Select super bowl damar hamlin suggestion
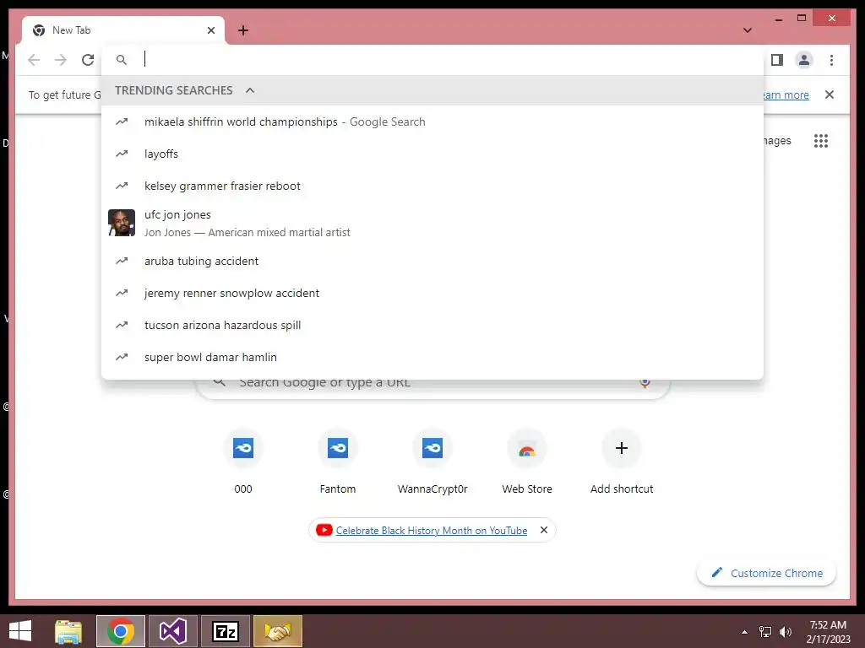 pyautogui.click(x=432, y=357)
